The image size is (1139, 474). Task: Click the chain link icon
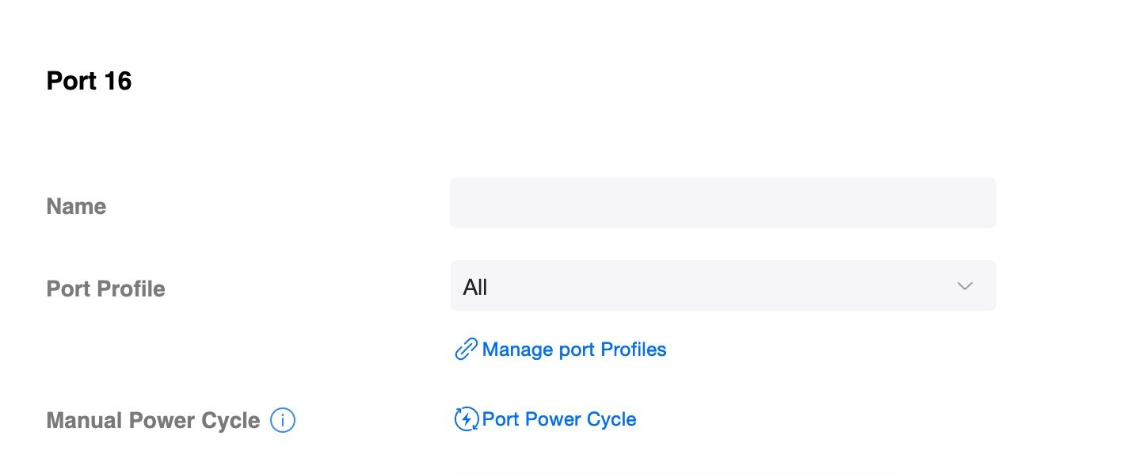click(466, 349)
